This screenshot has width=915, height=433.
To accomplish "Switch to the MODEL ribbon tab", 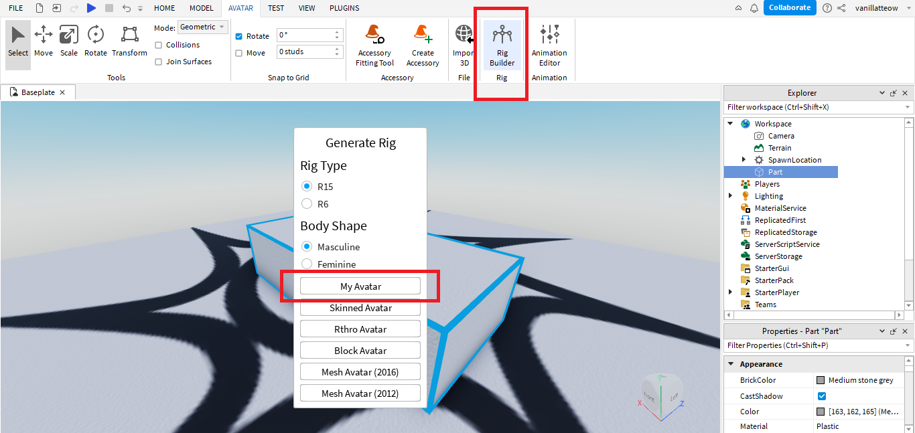I will [201, 8].
